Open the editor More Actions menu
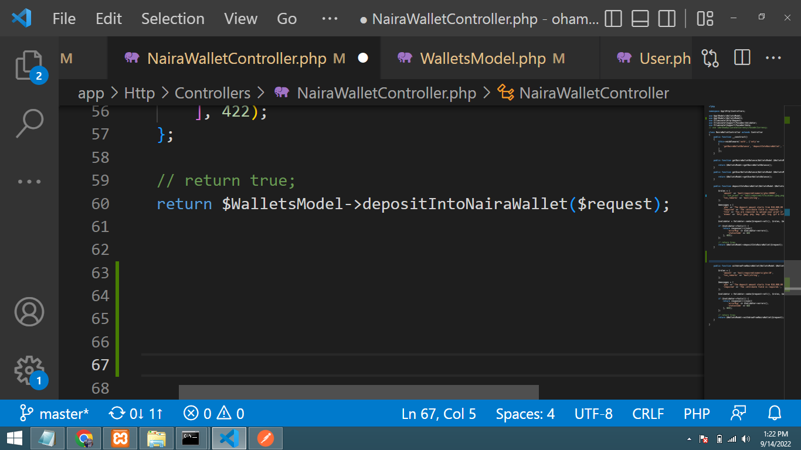Image resolution: width=801 pixels, height=450 pixels. pos(773,58)
